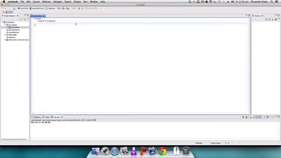281x158 pixels.
Task: Collapse All icon in Script Explorer
Action: point(22,19)
